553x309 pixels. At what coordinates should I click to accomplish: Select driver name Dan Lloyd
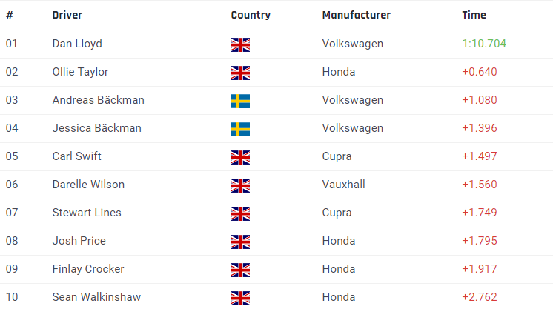click(x=77, y=44)
